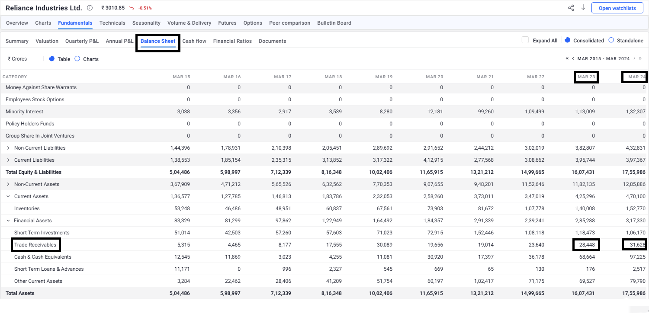Click the Cash & Cash Equivalents row label
This screenshot has width=649, height=314.
point(43,257)
